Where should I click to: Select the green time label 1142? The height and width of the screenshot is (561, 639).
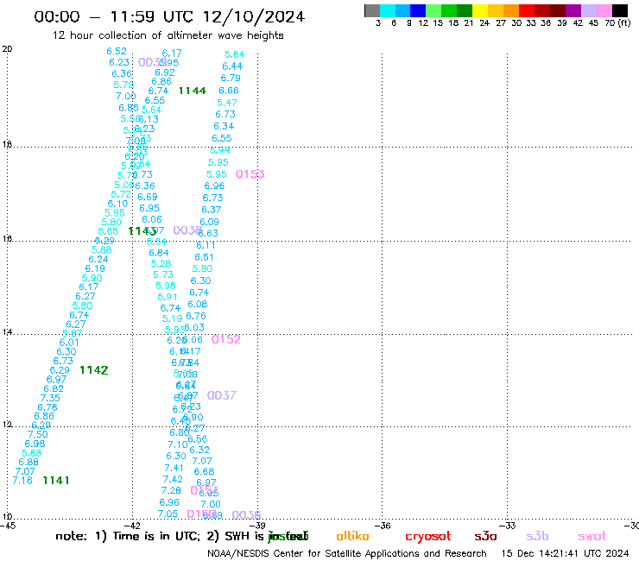click(x=94, y=370)
